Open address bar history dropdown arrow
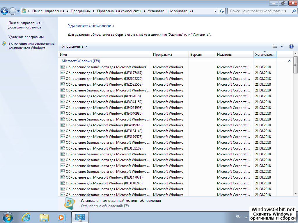 pyautogui.click(x=215, y=11)
